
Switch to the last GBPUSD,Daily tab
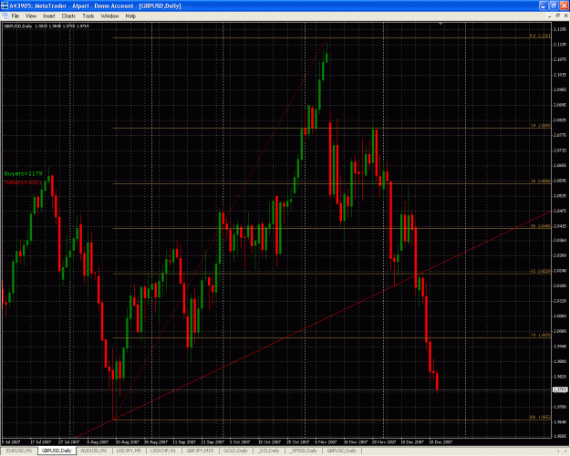click(341, 451)
